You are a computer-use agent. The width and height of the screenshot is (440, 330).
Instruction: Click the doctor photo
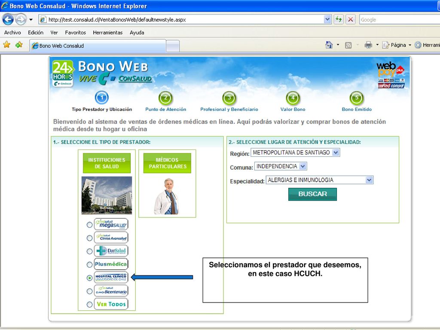(x=166, y=196)
